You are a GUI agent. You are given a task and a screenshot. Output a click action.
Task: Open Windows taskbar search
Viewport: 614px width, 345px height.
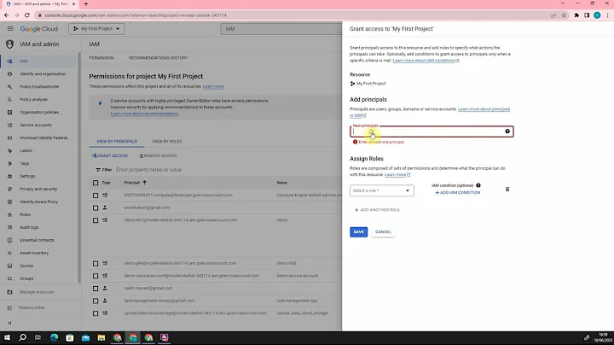coord(22,337)
